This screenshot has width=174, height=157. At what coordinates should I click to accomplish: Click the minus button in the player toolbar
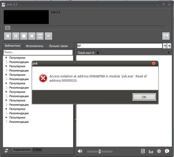[48, 36]
